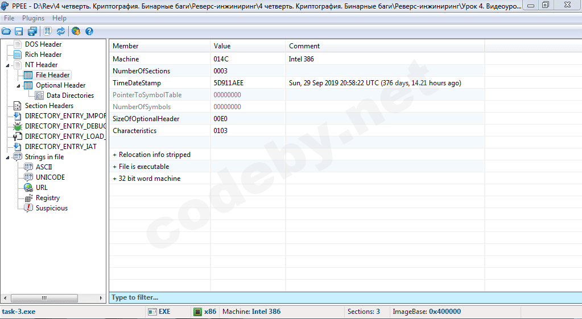Click the DOS Header page icon
The image size is (582, 319).
[x=18, y=44]
